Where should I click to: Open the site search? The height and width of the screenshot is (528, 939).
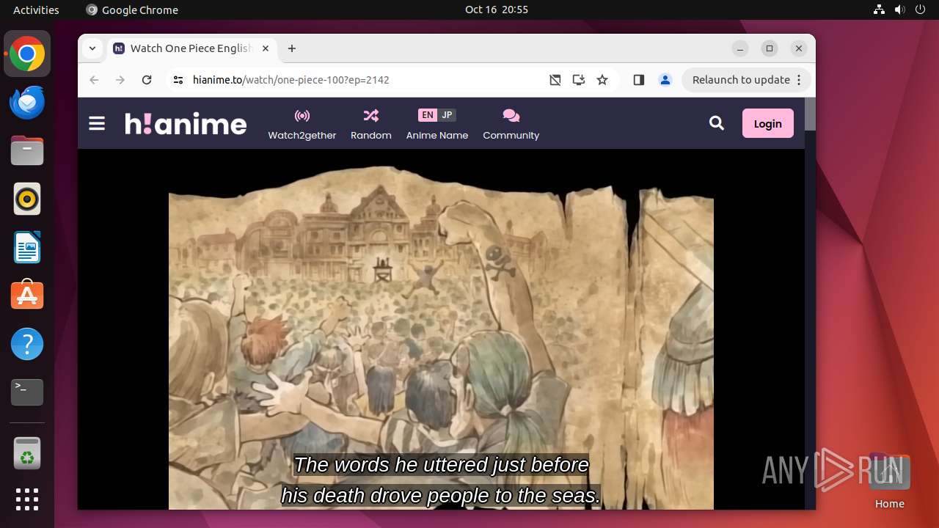(717, 123)
